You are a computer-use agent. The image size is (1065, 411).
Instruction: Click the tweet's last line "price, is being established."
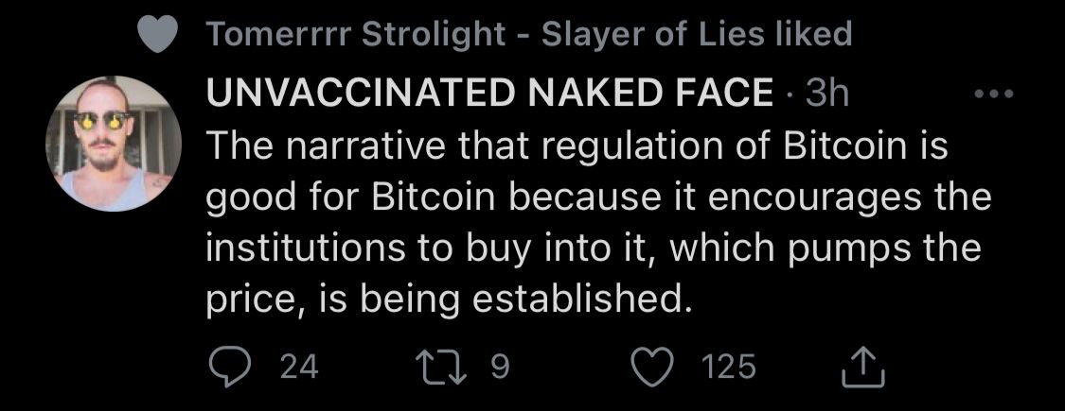(444, 300)
